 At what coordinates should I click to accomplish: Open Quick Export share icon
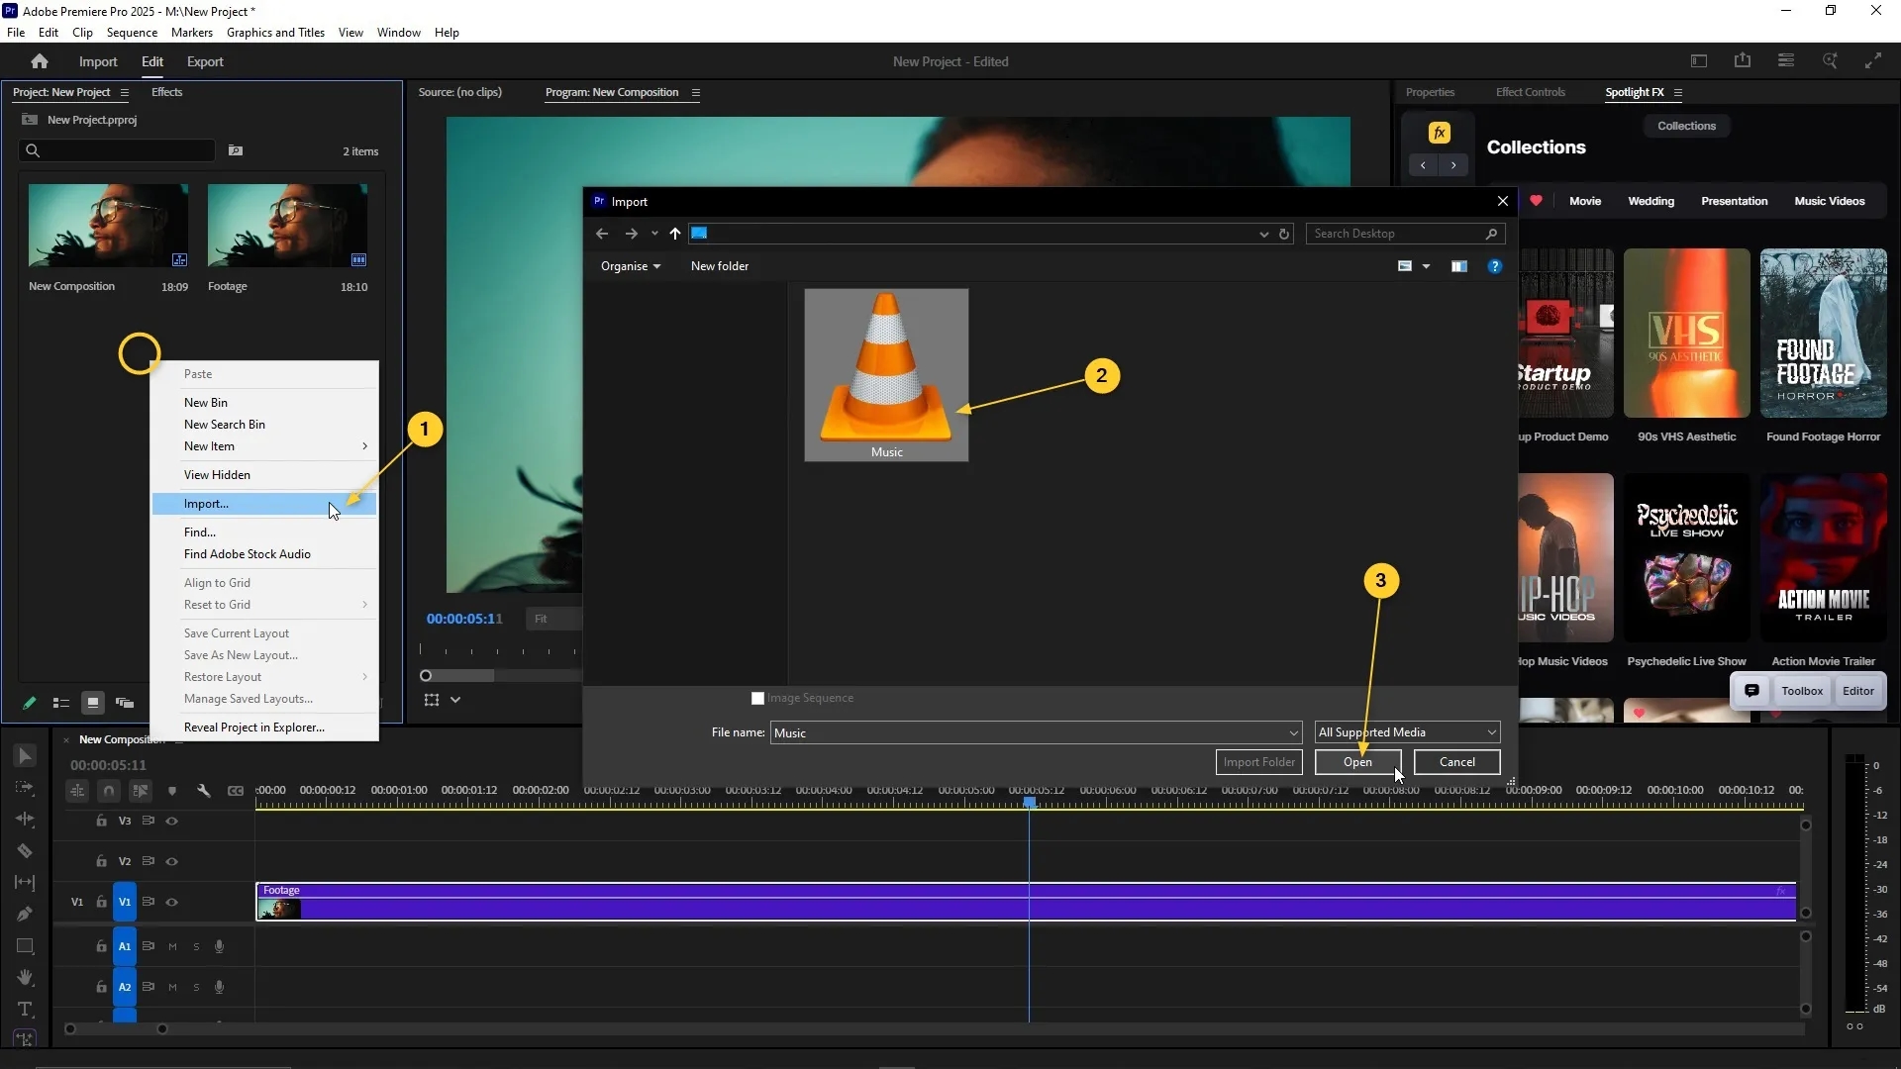tap(1743, 61)
